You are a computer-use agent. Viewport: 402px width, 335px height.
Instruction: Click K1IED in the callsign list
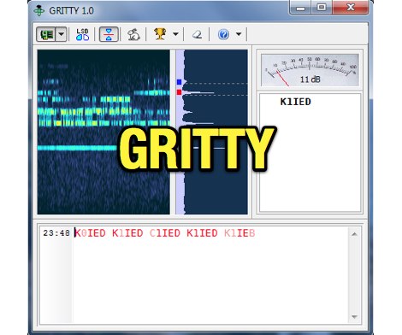click(x=295, y=102)
